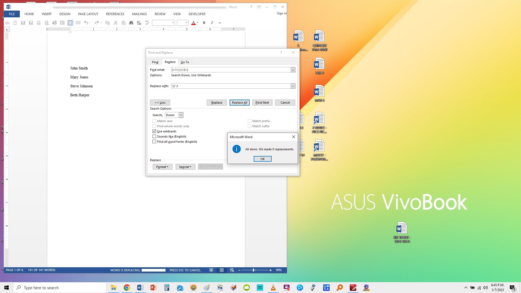Enable Sounds like (English) option
Image resolution: width=521 pixels, height=293 pixels.
pyautogui.click(x=154, y=136)
